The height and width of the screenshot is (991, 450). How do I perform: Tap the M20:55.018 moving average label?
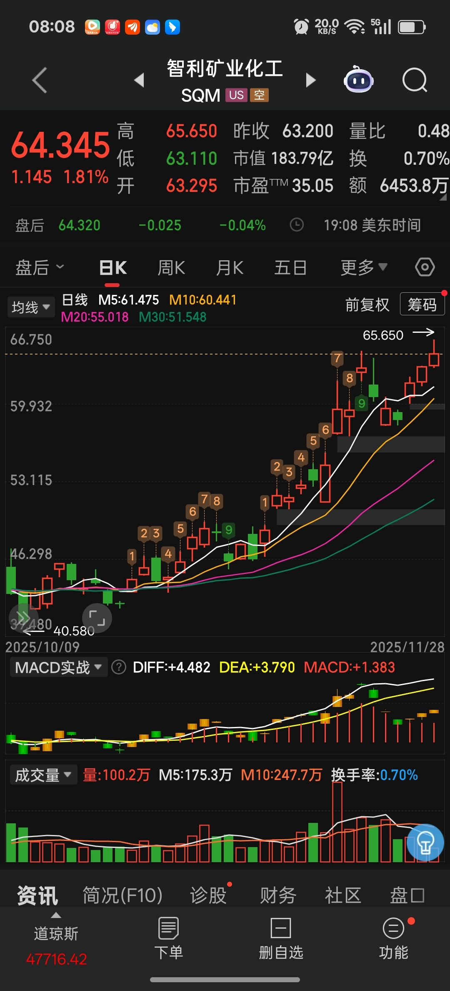[x=95, y=317]
